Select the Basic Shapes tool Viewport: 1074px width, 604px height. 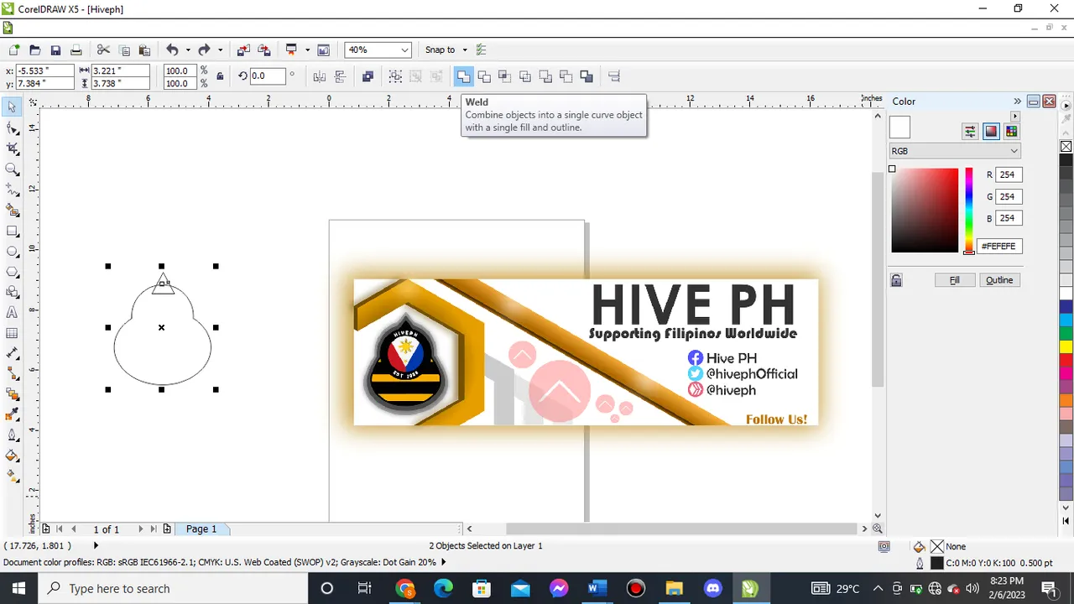click(12, 292)
